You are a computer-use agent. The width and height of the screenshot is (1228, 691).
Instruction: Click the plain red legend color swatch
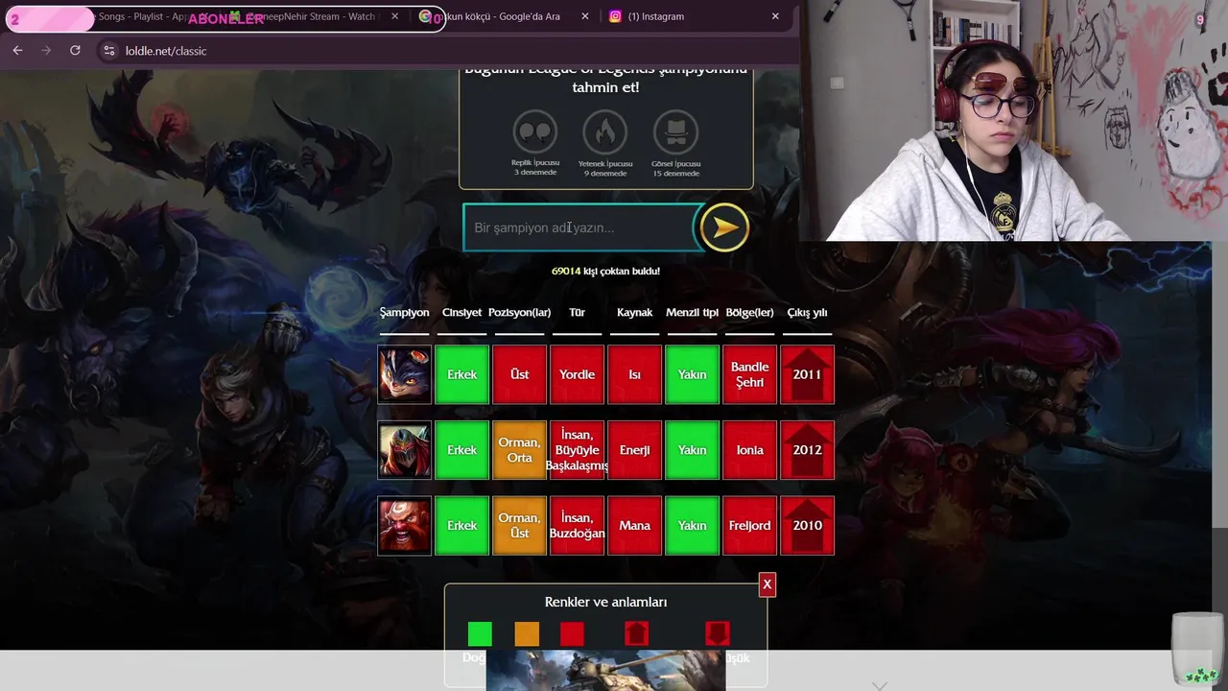(x=572, y=633)
